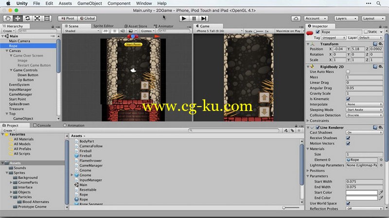
Task: Select Element 0 Rope material picker circle
Action: [x=381, y=160]
